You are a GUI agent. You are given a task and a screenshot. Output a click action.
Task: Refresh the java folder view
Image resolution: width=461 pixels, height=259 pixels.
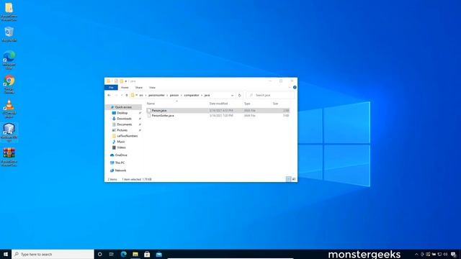240,95
